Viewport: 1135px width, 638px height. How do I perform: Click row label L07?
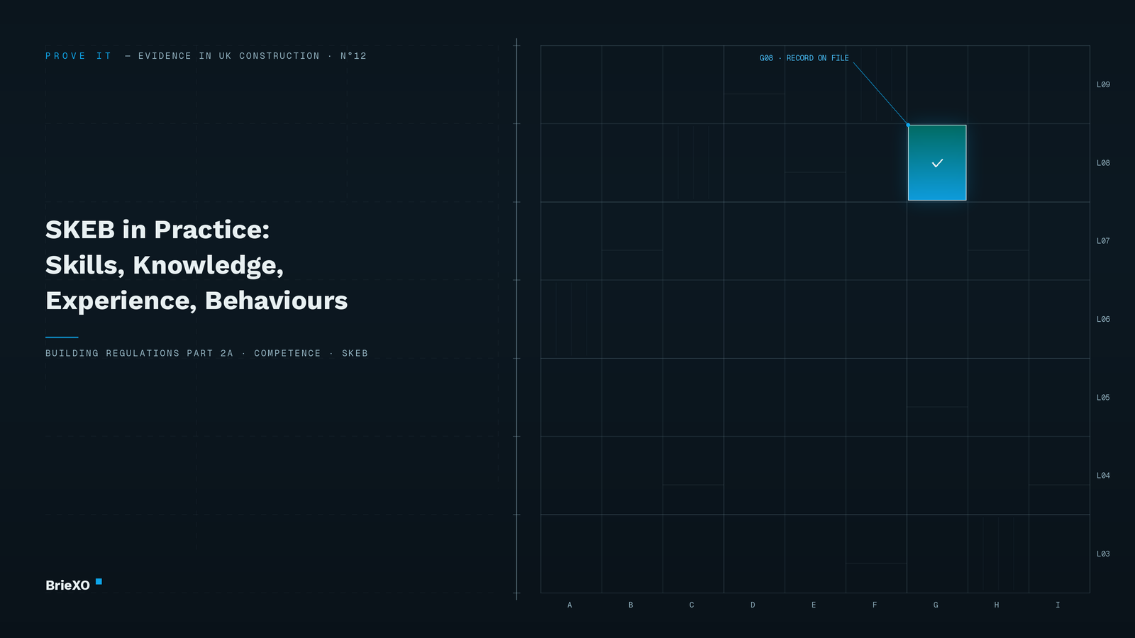1103,241
